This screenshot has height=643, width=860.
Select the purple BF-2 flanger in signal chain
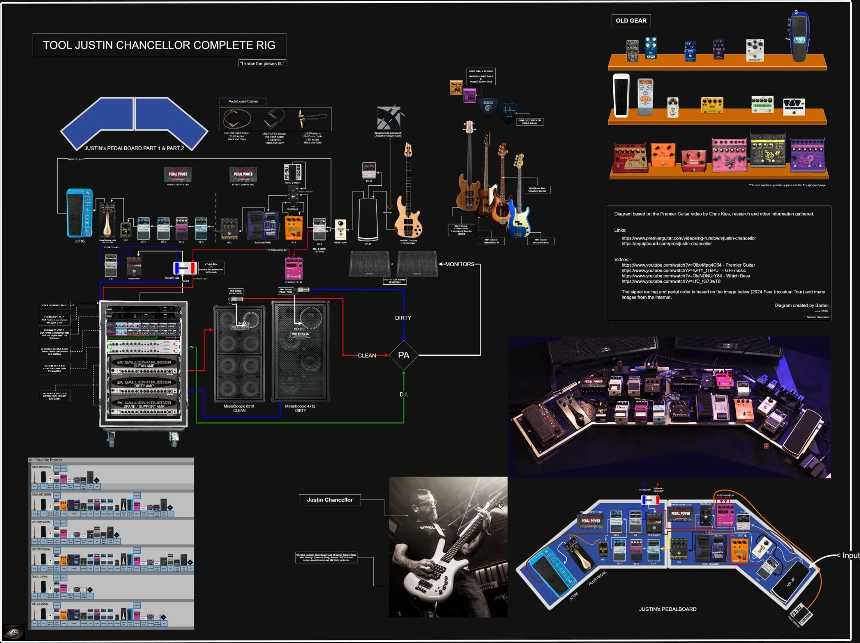coord(181,228)
